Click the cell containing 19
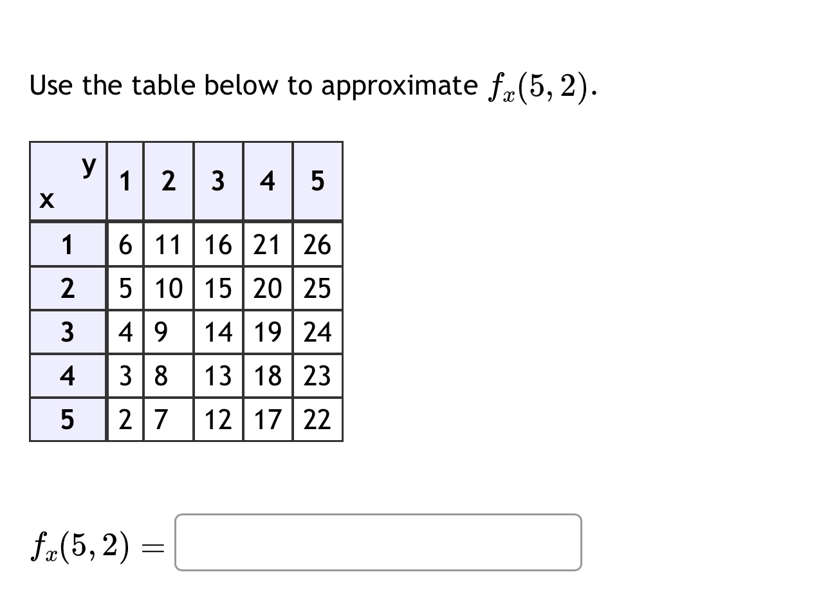This screenshot has height=599, width=830. (268, 333)
